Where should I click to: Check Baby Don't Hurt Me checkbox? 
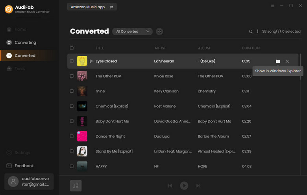72,121
